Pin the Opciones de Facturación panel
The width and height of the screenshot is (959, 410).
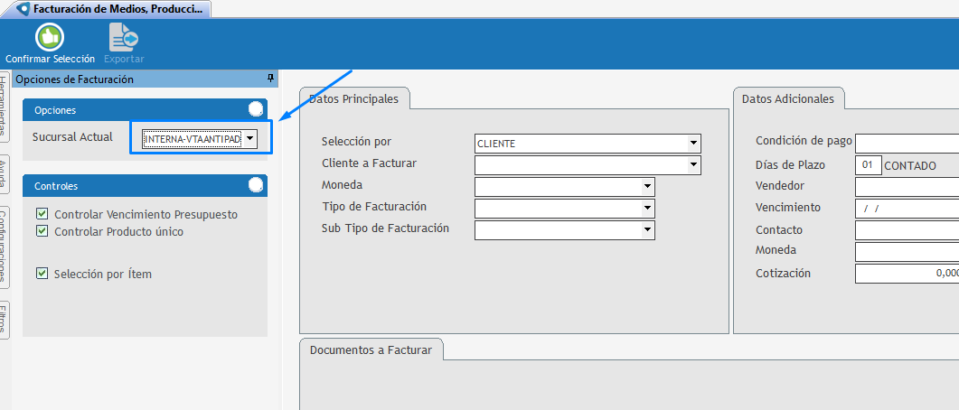pyautogui.click(x=270, y=79)
